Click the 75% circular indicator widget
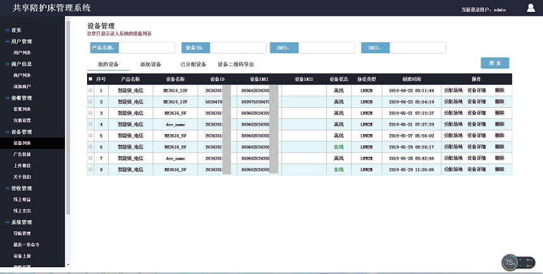This screenshot has width=543, height=274. click(x=510, y=263)
